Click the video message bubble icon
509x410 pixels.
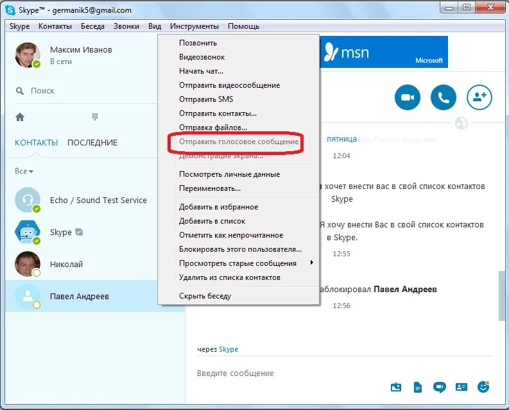click(x=440, y=387)
